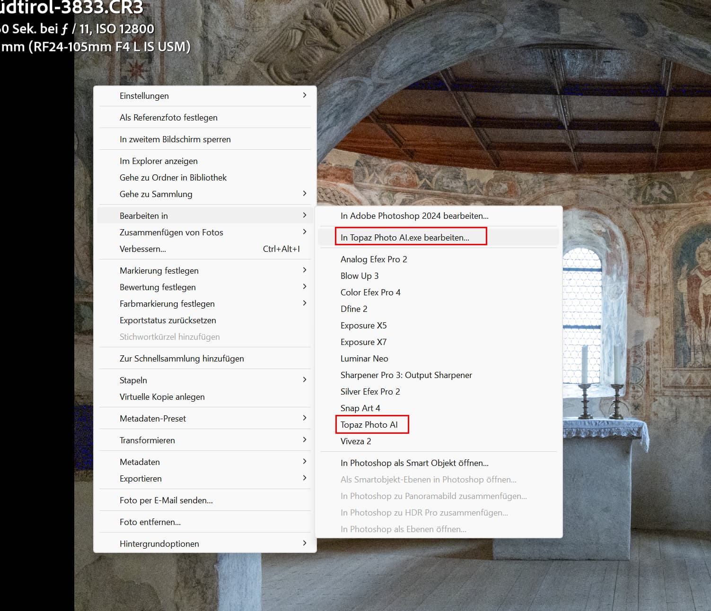Launch Luminar Neo from submenu
Viewport: 711px width, 611px height.
coord(364,359)
